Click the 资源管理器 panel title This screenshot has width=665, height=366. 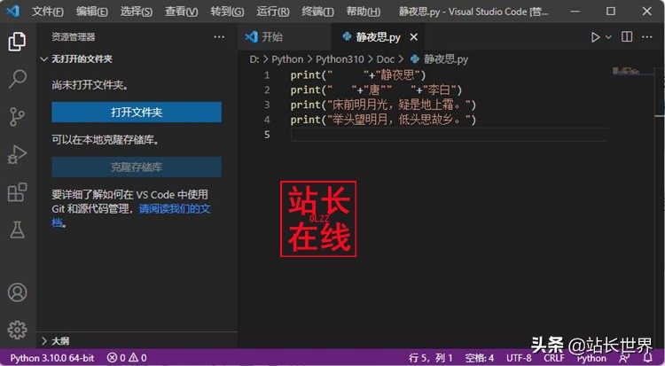pyautogui.click(x=74, y=37)
